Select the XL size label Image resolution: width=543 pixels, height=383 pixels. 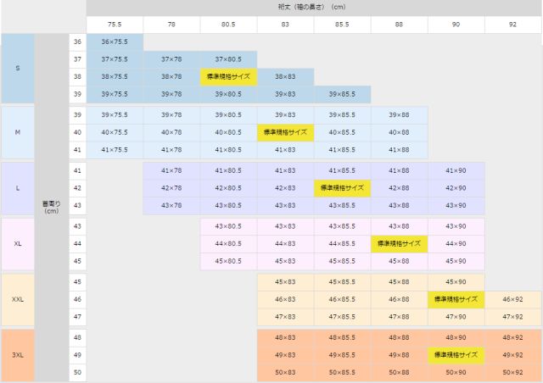[x=18, y=244]
